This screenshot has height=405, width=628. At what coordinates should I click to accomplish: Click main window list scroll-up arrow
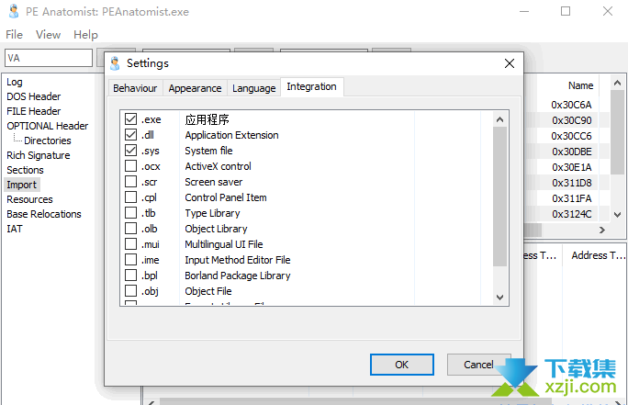pos(617,83)
